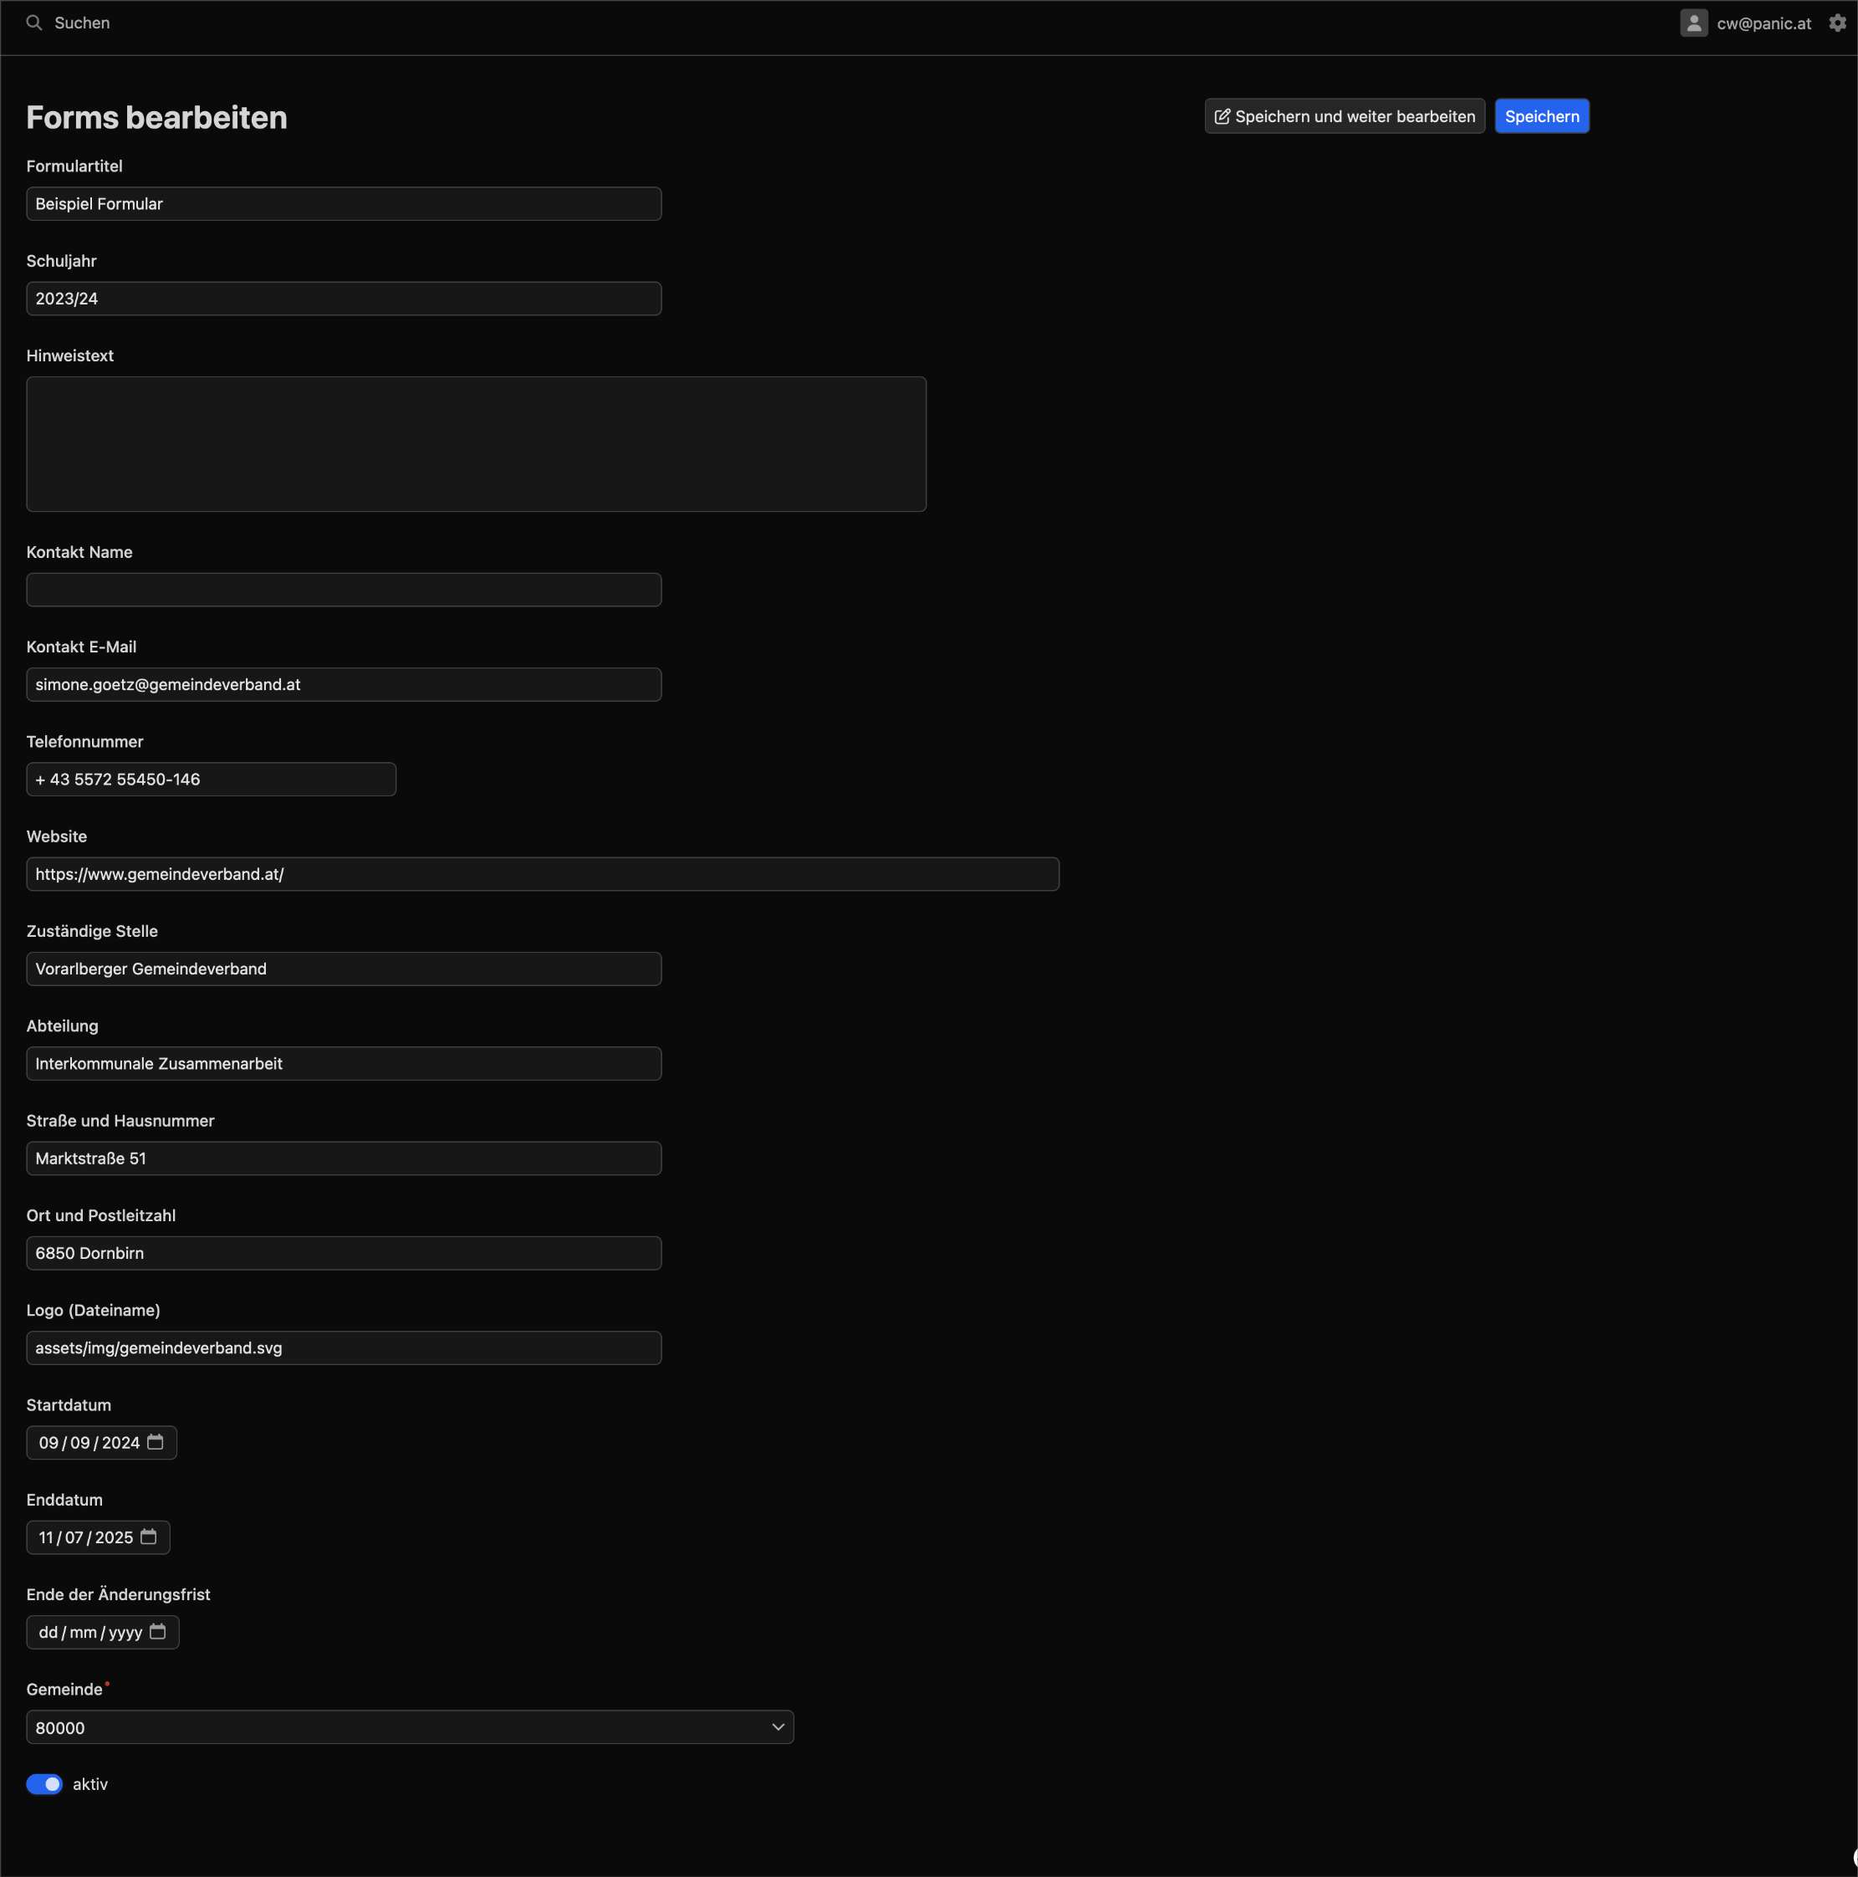
Task: Click the dd/mm/yyyy Änderungsfrist date field
Action: 103,1632
